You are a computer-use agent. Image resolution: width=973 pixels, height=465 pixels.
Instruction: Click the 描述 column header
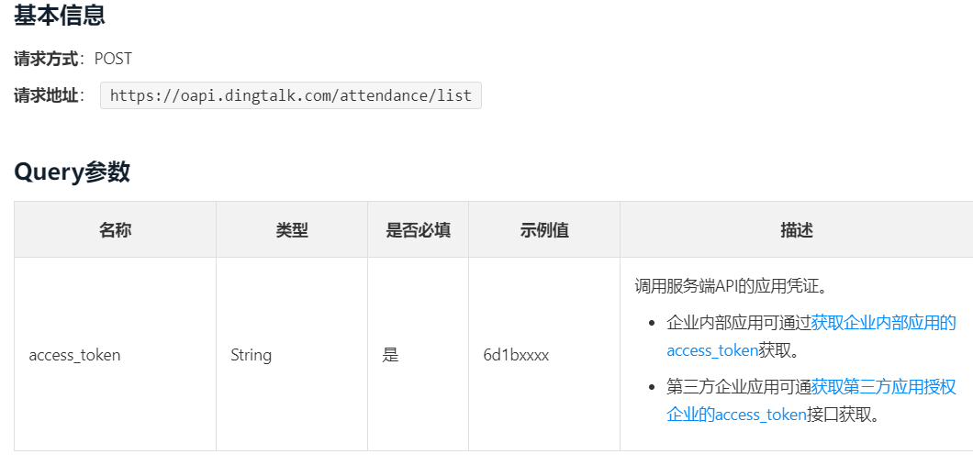click(796, 230)
